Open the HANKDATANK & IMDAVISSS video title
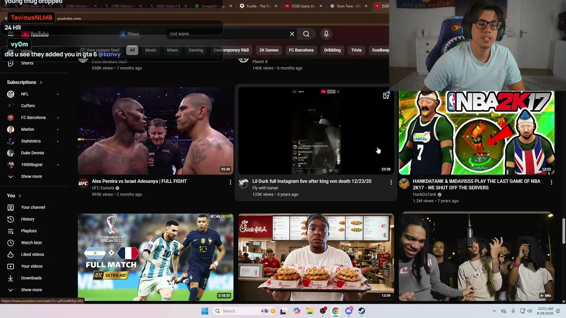566x318 pixels. pyautogui.click(x=477, y=185)
